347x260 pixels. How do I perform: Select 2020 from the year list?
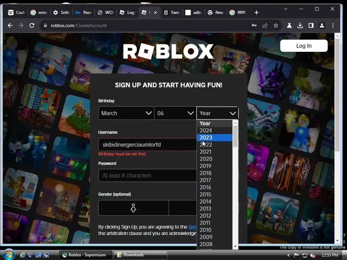[x=215, y=159]
